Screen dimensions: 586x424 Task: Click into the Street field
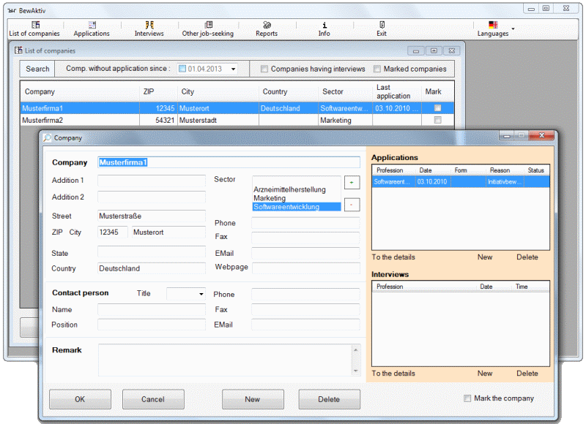152,216
